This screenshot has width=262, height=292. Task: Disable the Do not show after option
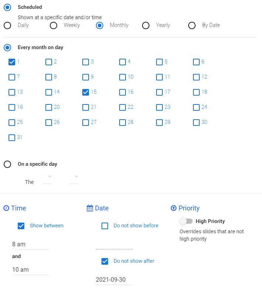click(x=105, y=261)
